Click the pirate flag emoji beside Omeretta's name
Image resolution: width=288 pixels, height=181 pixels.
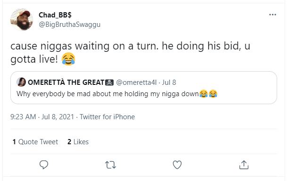coord(109,82)
